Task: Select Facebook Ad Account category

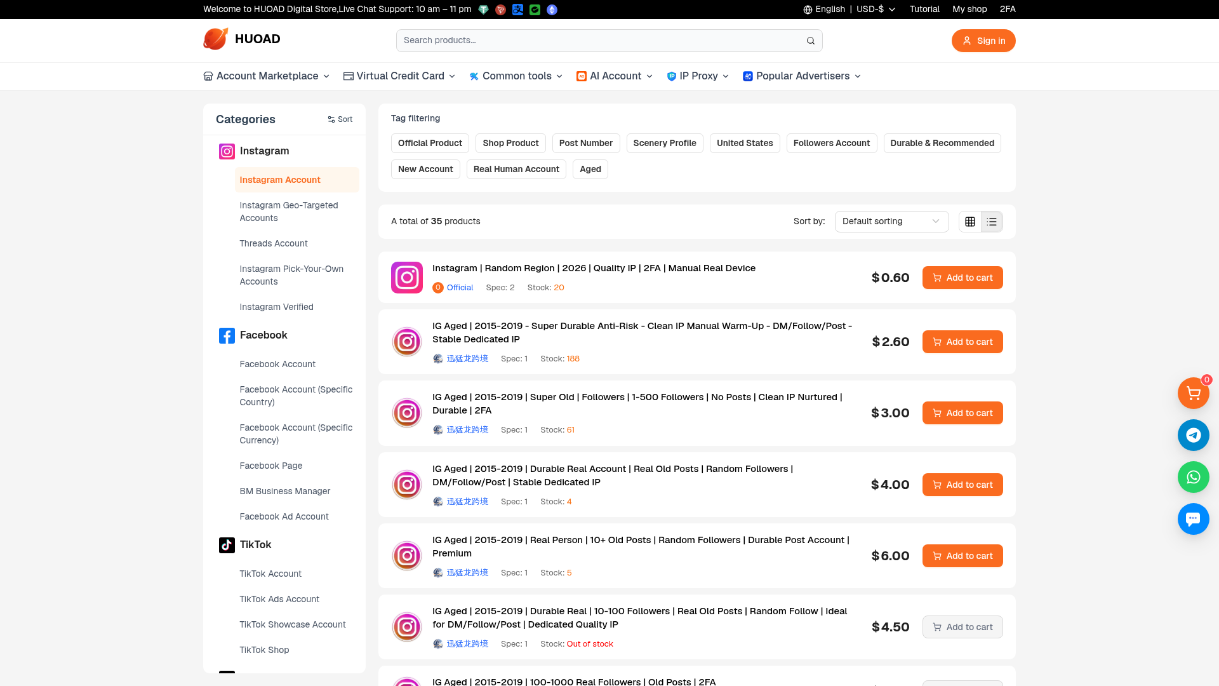Action: (296, 516)
